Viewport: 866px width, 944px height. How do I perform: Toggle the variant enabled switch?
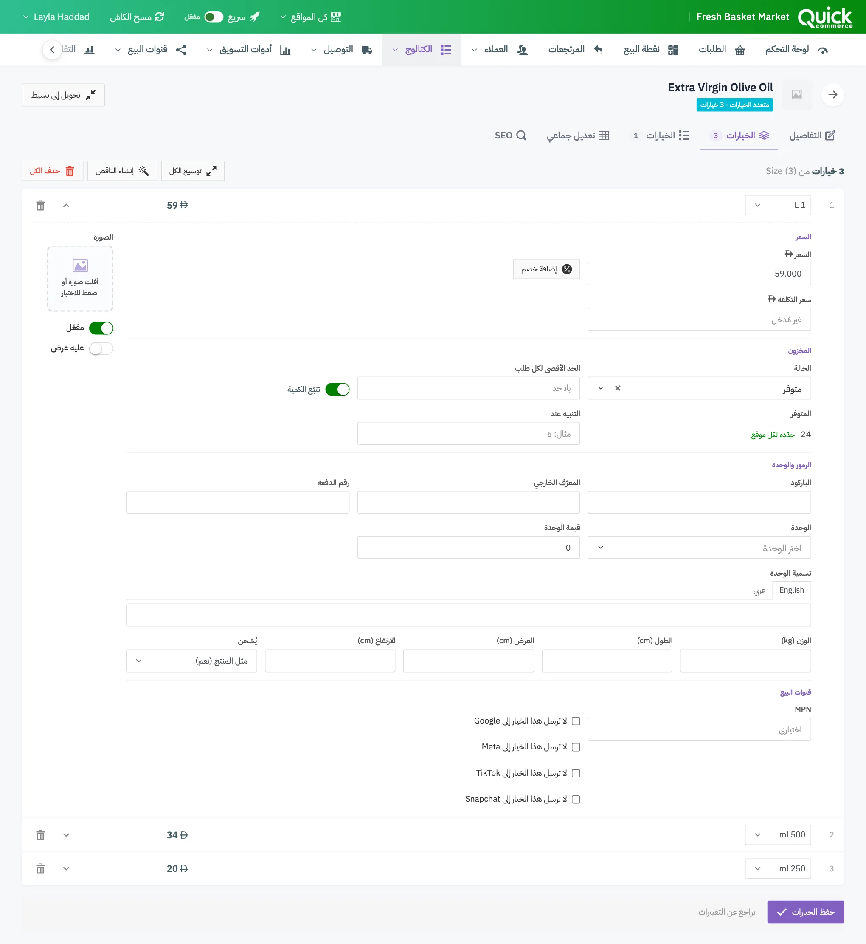101,328
